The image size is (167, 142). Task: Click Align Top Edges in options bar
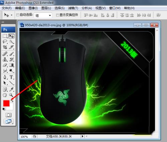click(x=86, y=15)
